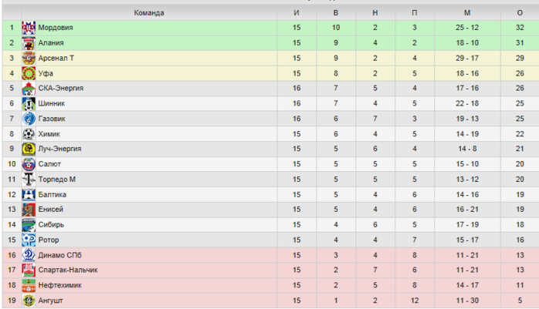Click the Динамо СПб crest
The height and width of the screenshot is (309, 539).
(29, 255)
